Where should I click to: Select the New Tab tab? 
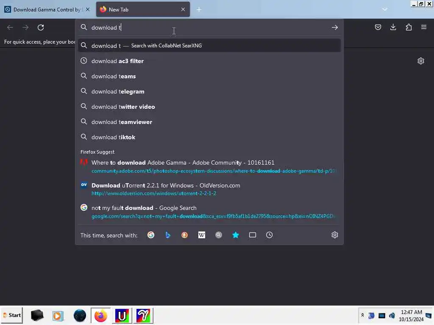click(143, 10)
